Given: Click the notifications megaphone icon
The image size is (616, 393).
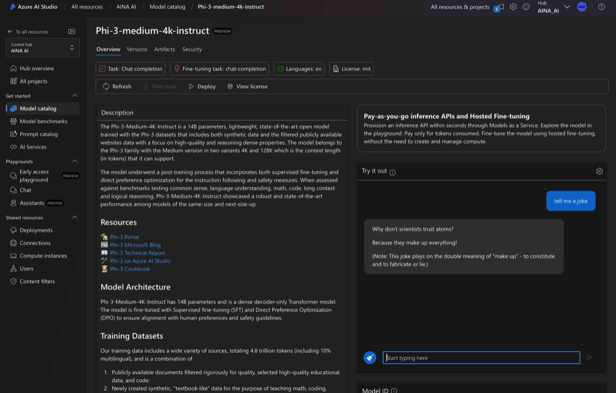Looking at the screenshot, I should pos(498,7).
